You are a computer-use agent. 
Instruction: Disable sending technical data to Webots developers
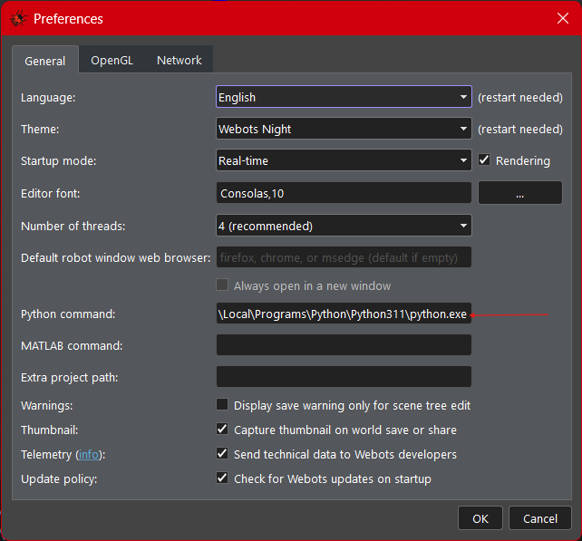222,454
